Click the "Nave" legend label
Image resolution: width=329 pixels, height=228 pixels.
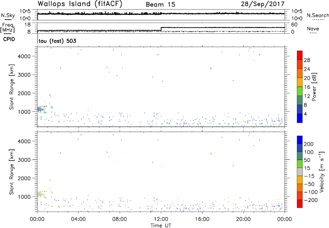tap(313, 28)
